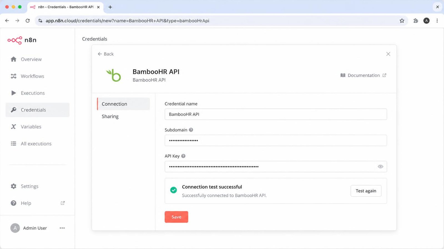
Task: Open a new browser tab
Action: [x=110, y=7]
